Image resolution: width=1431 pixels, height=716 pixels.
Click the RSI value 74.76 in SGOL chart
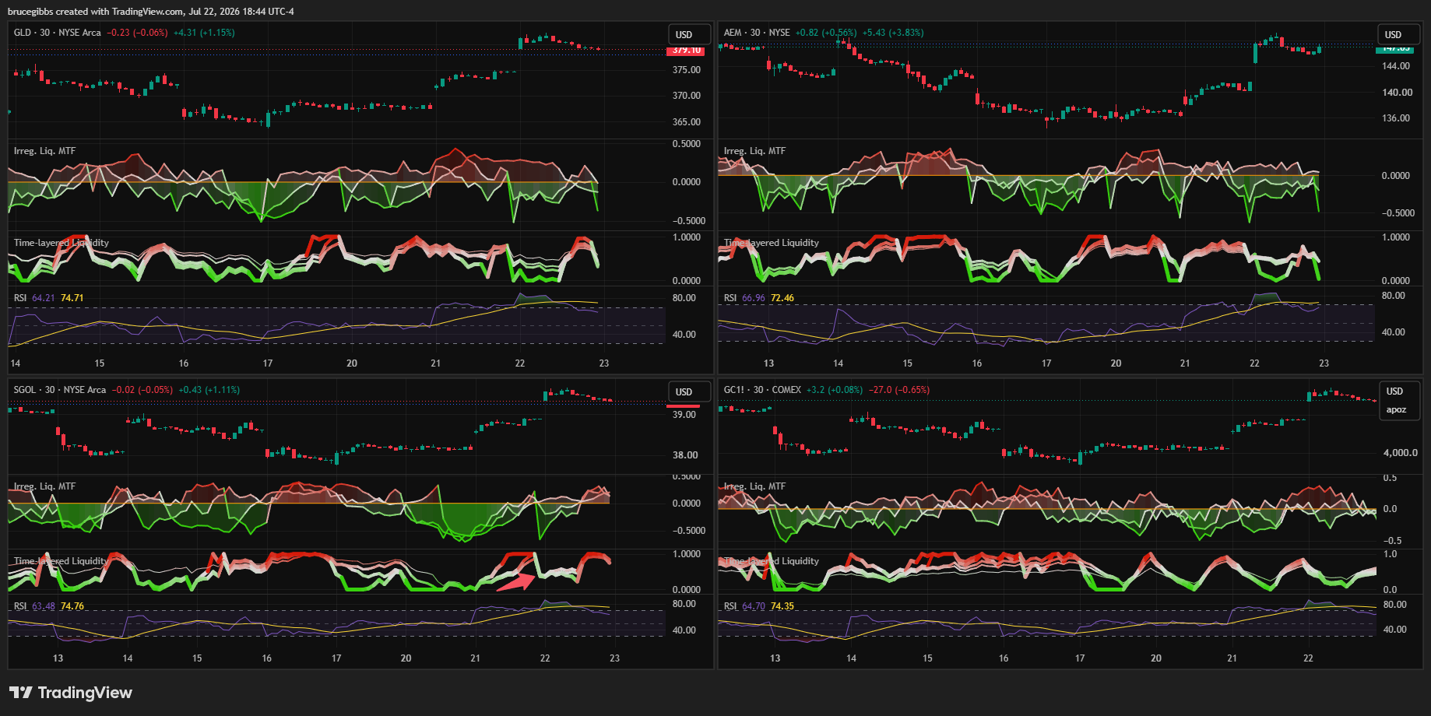tap(72, 606)
